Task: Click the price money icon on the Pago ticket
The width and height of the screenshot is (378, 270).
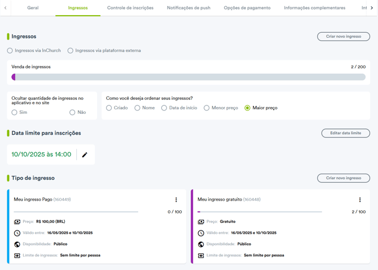Action: pyautogui.click(x=17, y=222)
